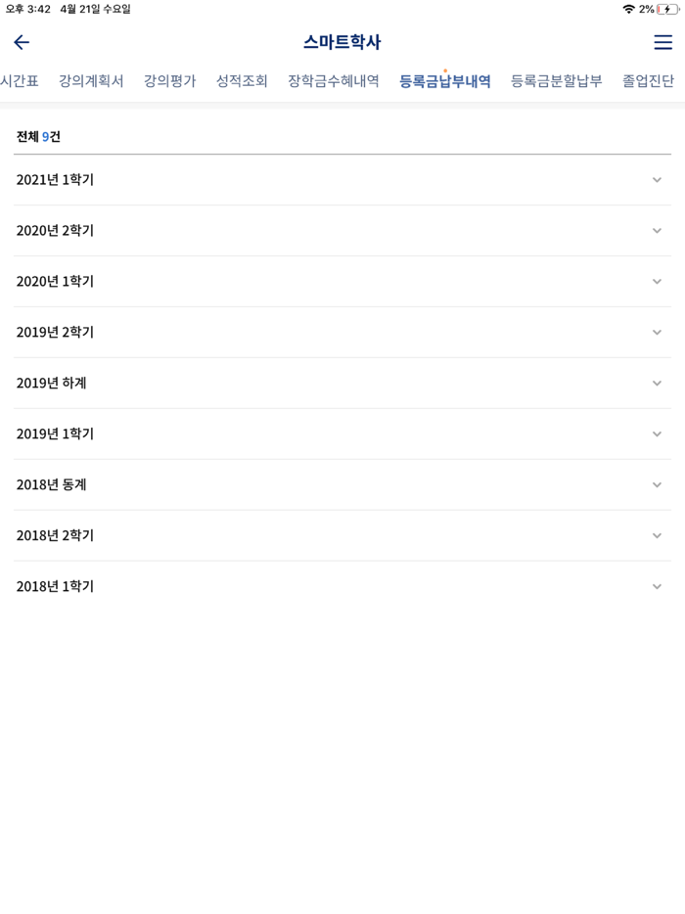
Task: Click the 등록금납부내역 active tab
Action: click(444, 82)
